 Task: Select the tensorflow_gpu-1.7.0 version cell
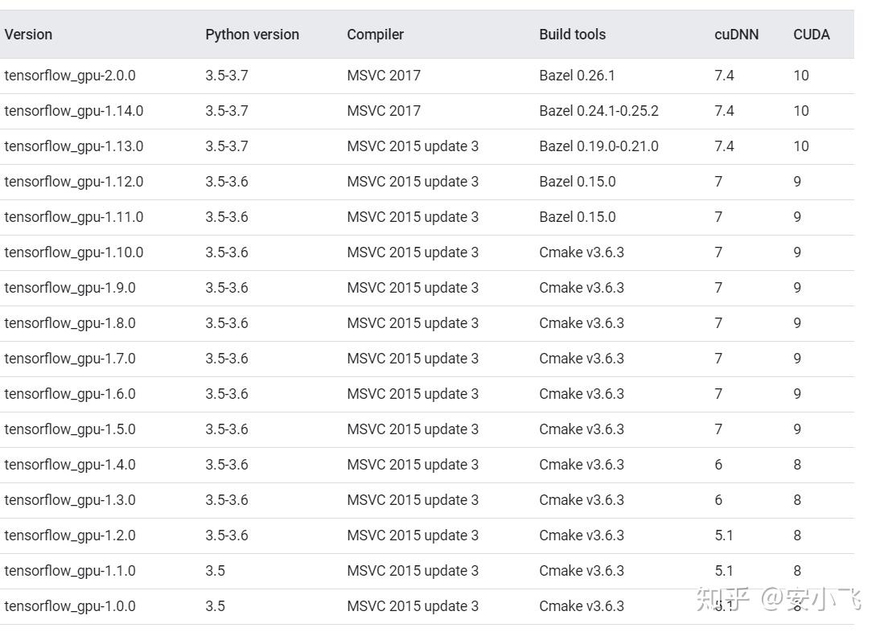pos(70,359)
